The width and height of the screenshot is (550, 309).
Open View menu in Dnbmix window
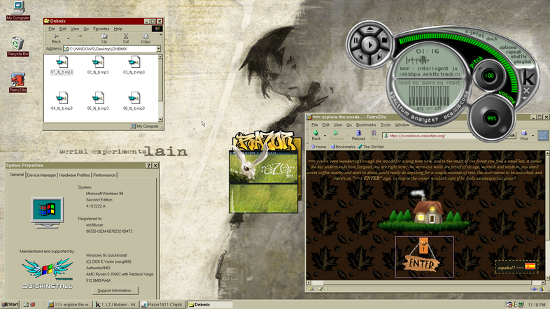point(75,29)
